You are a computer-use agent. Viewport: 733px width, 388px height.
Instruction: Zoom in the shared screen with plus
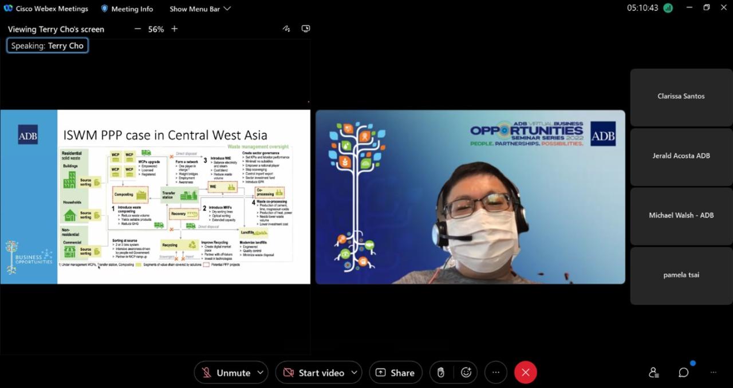(x=175, y=29)
